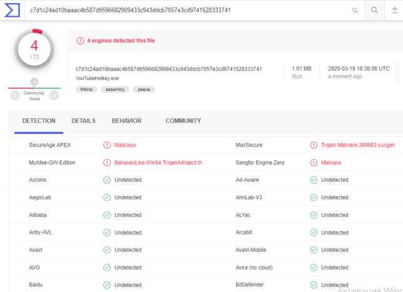This screenshot has width=403, height=292.
Task: Click the AVG engine name
Action: [x=34, y=268]
